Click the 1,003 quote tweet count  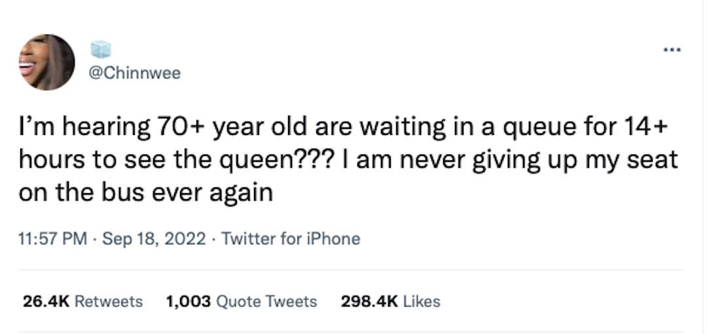pos(189,301)
